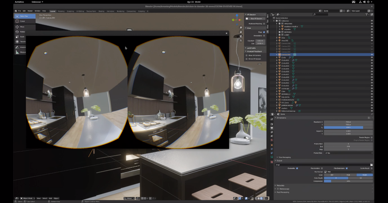This screenshot has width=388, height=203.
Task: Enable the Render Region checkbox
Action: 372,137
